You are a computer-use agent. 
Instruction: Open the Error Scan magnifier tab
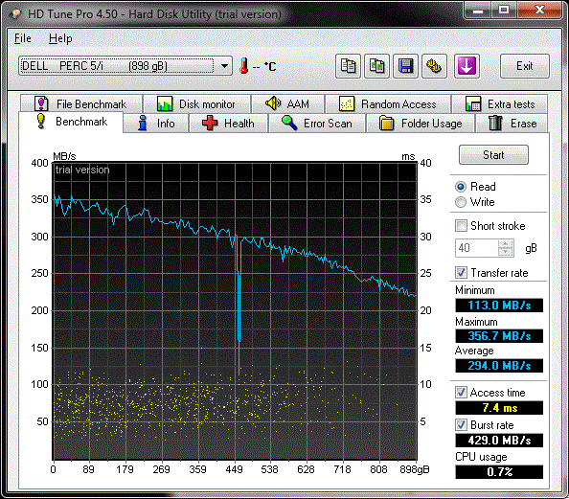(x=317, y=124)
